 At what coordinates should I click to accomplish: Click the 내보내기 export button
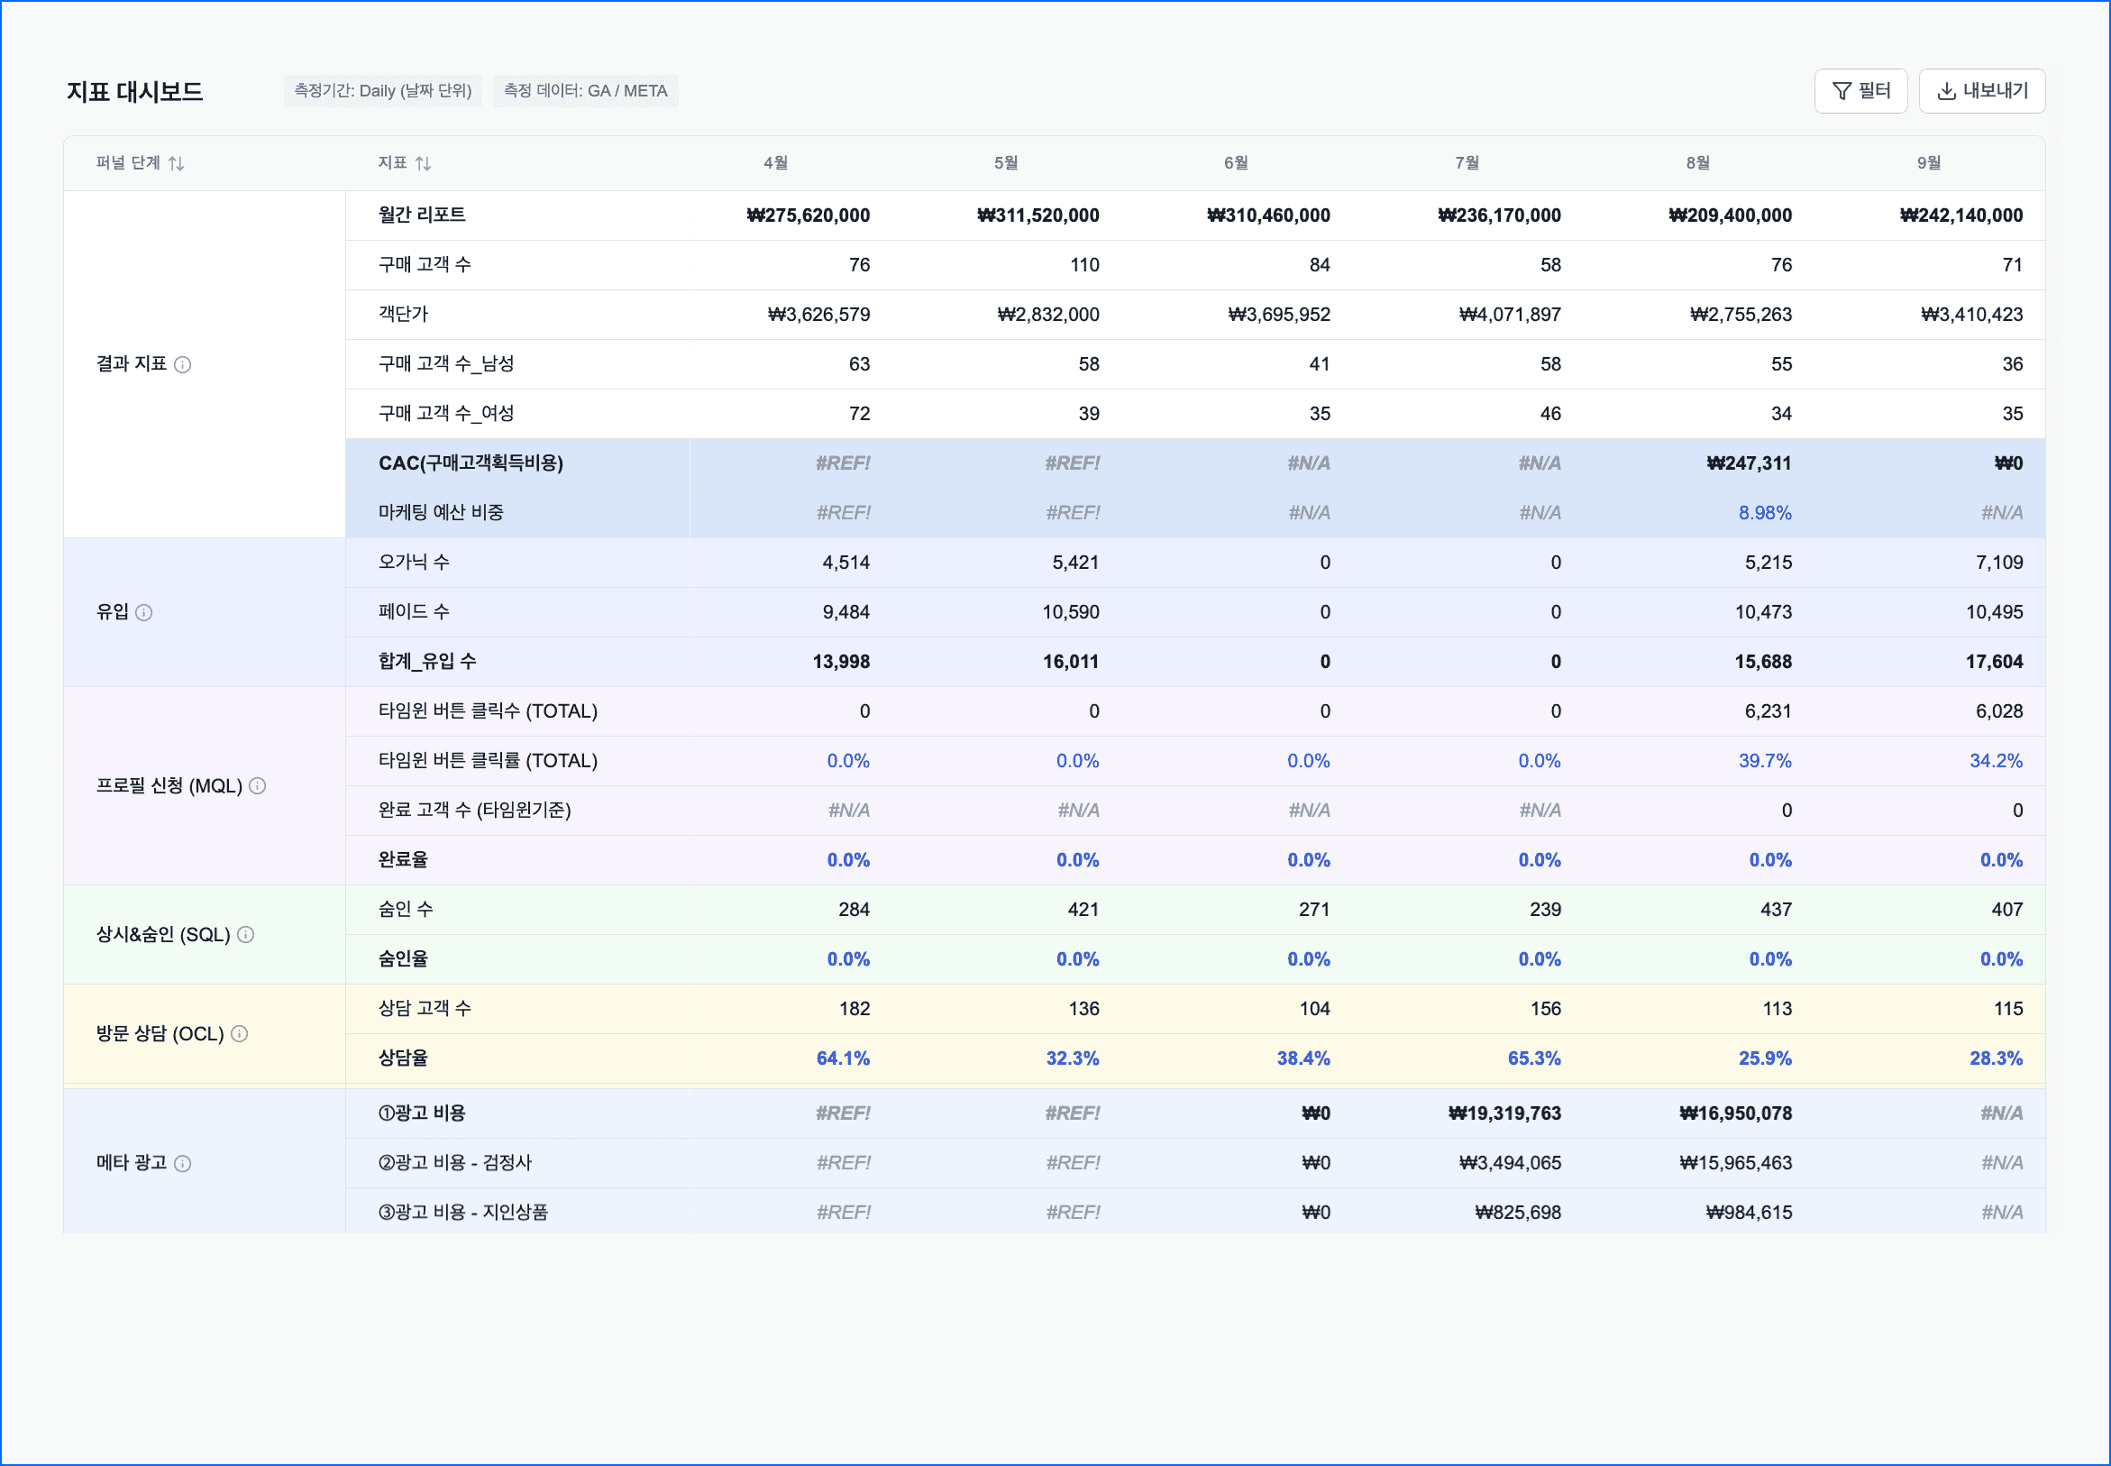point(1981,91)
